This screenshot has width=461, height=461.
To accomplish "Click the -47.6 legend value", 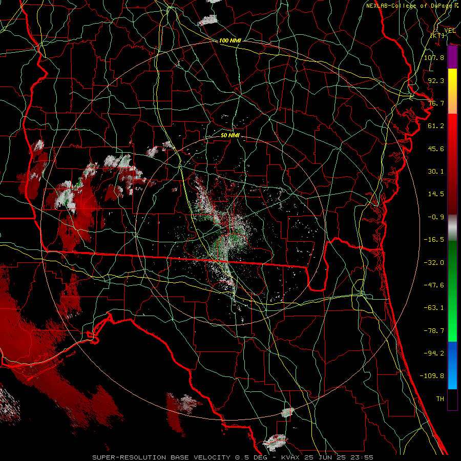I will click(x=434, y=285).
